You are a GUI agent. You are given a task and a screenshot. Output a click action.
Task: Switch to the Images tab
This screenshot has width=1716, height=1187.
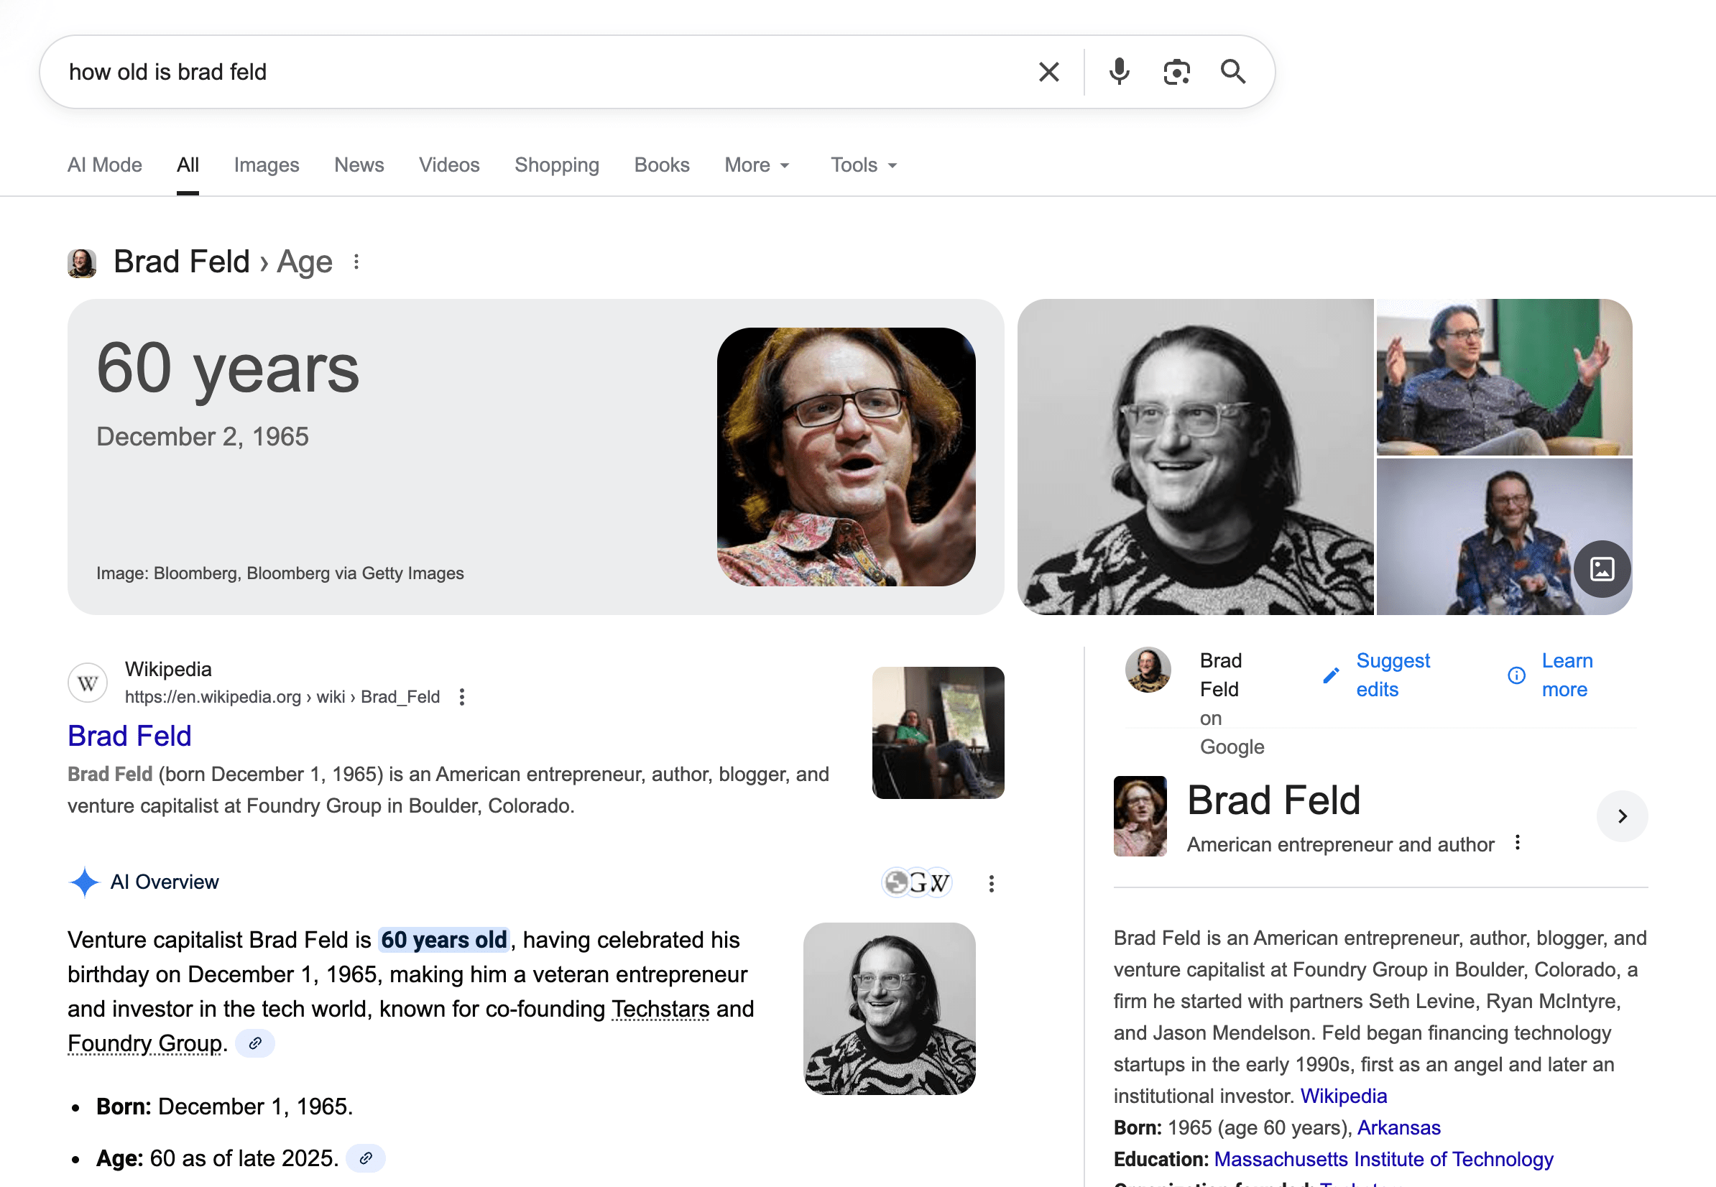click(267, 165)
